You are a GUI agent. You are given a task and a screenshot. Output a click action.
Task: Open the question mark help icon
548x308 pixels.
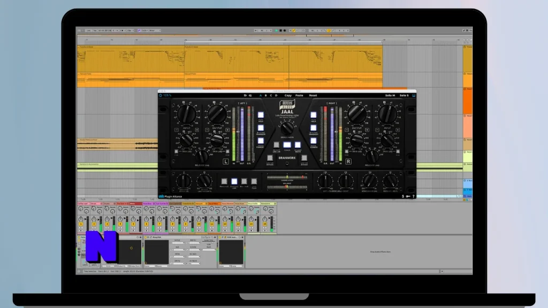click(x=414, y=196)
